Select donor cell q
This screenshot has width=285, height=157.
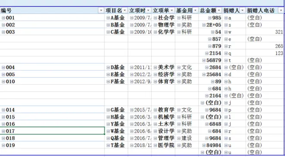(x=234, y=53)
